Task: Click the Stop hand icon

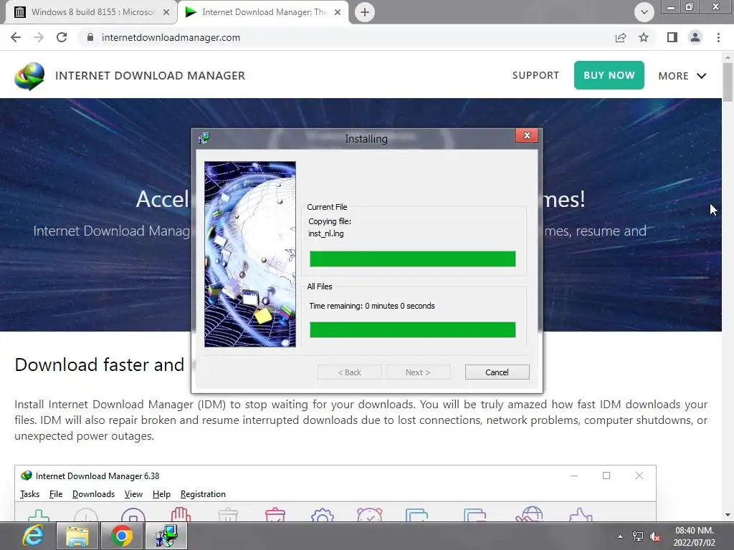Action: [180, 514]
